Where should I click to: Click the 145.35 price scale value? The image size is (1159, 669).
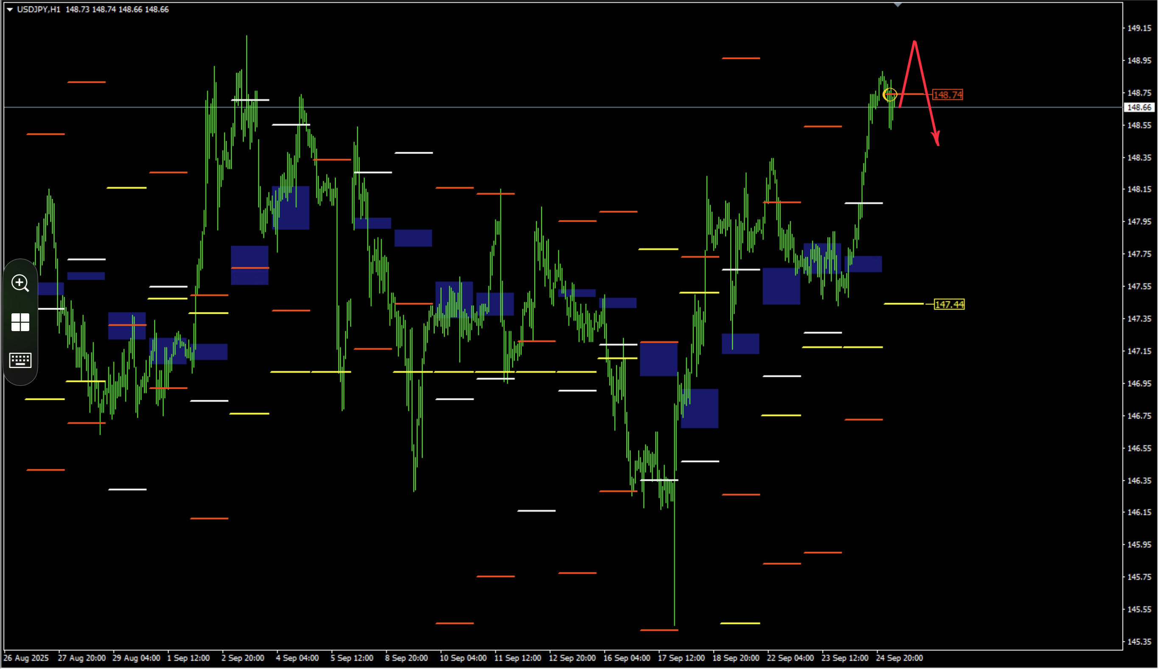[x=1139, y=642]
